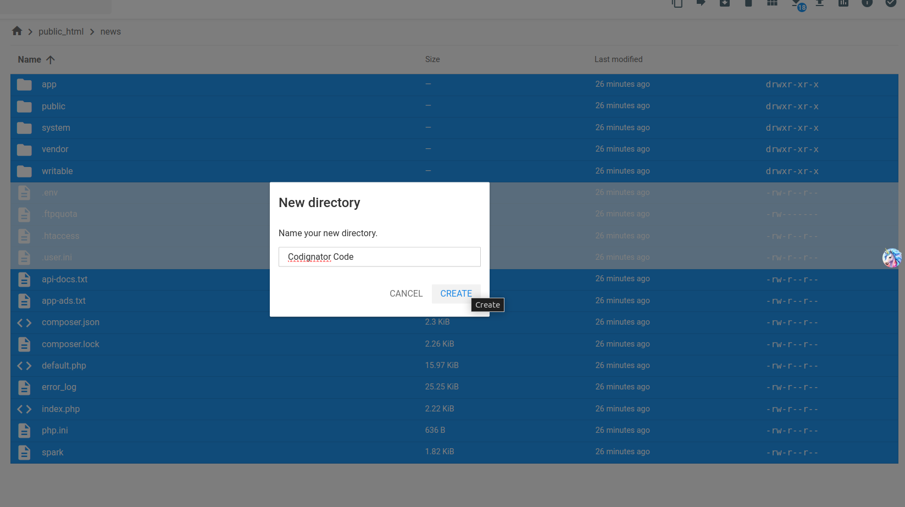Viewport: 905px width, 507px height.
Task: Cancel the New directory dialog
Action: click(406, 293)
